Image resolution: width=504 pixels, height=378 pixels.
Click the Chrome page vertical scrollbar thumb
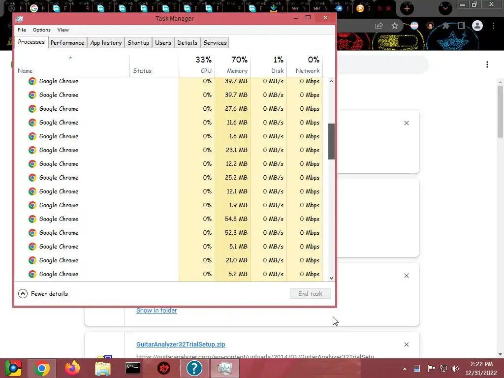(x=501, y=111)
